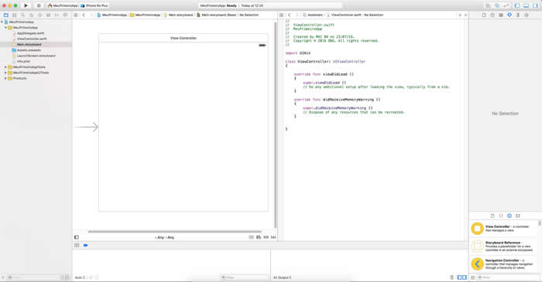The image size is (542, 282).
Task: Stop the running app in Xcode toolbar
Action: pyautogui.click(x=39, y=5)
